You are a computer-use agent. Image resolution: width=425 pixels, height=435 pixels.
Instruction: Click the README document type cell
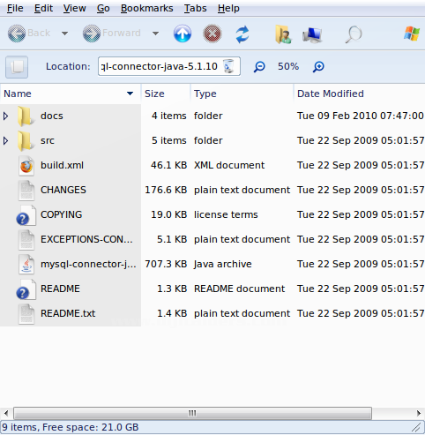239,289
